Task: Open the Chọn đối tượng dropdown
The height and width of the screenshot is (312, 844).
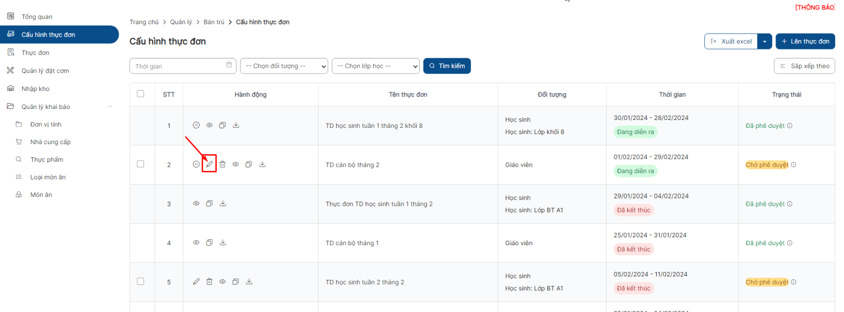Action: click(x=284, y=66)
